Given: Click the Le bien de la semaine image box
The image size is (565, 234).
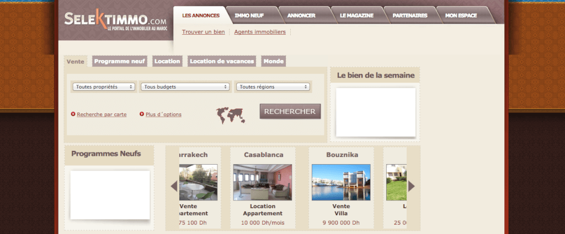Looking at the screenshot, I should [x=375, y=112].
